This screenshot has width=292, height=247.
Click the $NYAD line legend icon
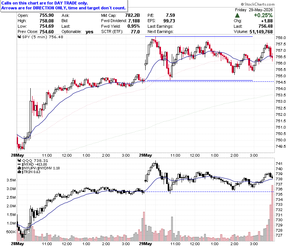click(x=19, y=165)
